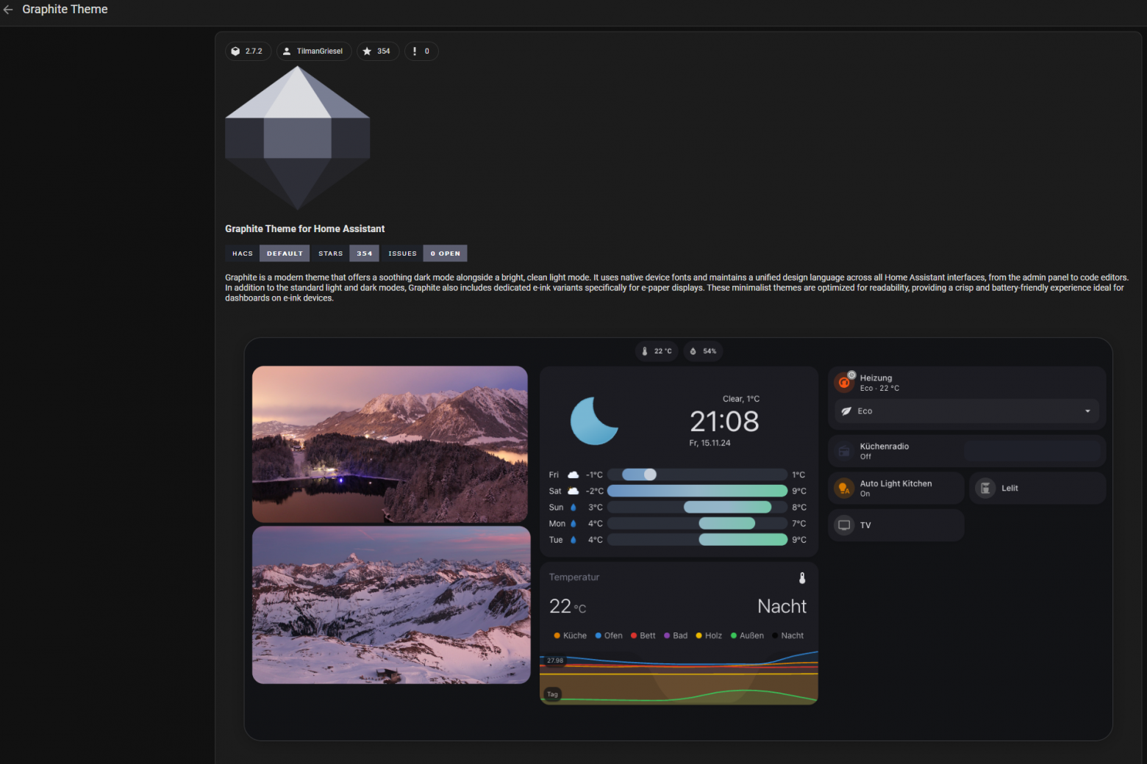1147x764 pixels.
Task: Click the STARS 354 badge
Action: coord(345,253)
